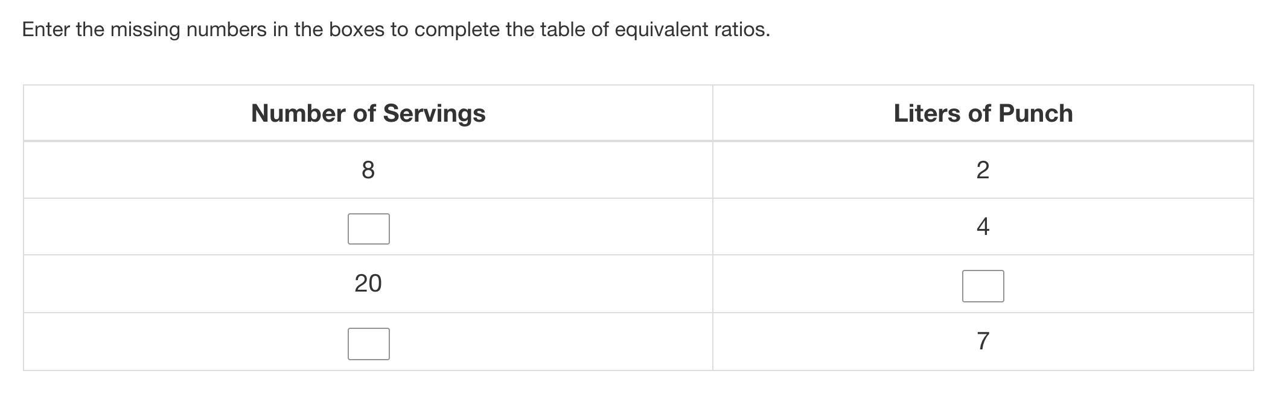Screen dimensions: 1276x400
Task: Click the empty box beside 7 liters
Action: pyautogui.click(x=368, y=344)
